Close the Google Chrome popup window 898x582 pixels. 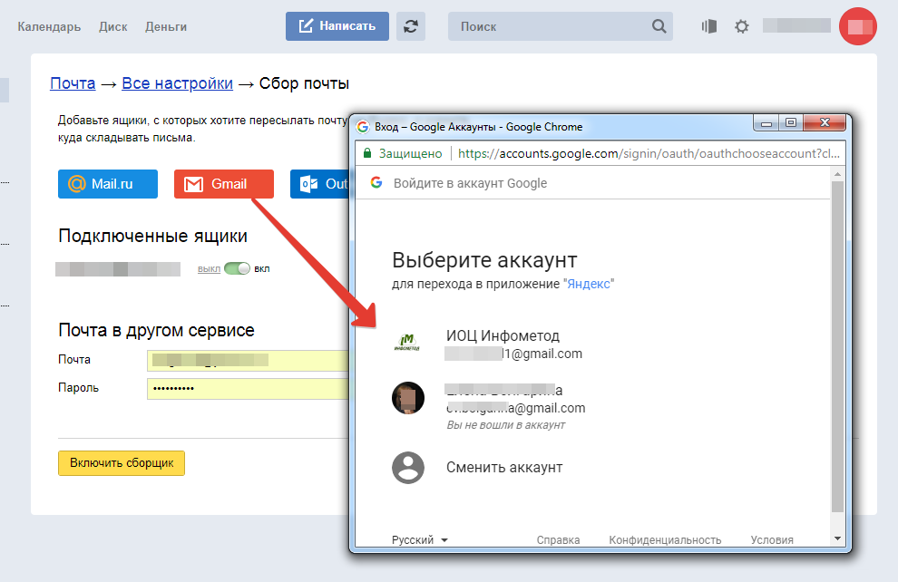[825, 123]
